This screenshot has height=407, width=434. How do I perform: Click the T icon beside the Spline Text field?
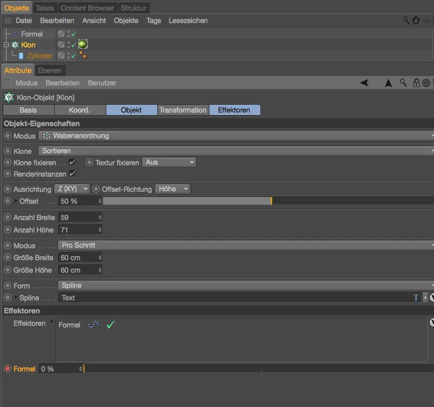pyautogui.click(x=416, y=297)
